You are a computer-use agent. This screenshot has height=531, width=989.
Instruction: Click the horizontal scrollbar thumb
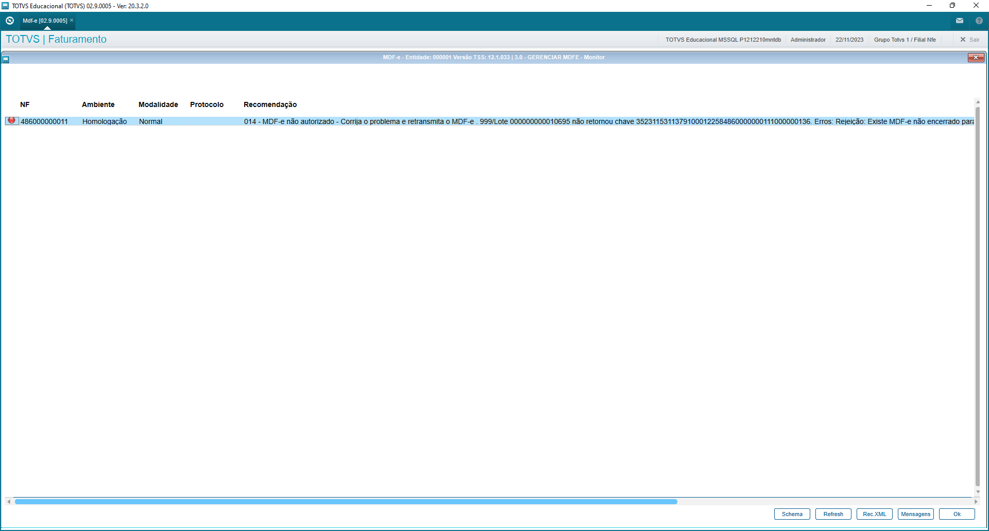[346, 502]
